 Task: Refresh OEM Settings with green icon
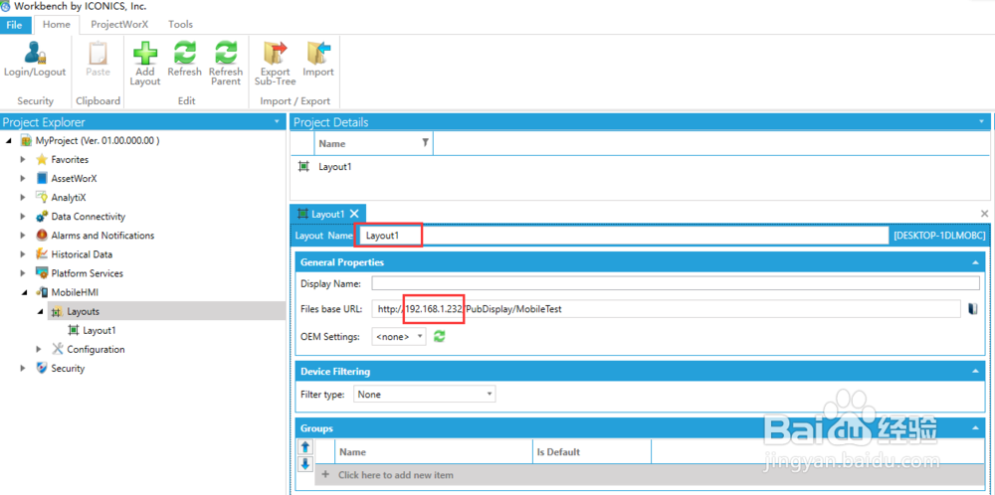tap(439, 337)
